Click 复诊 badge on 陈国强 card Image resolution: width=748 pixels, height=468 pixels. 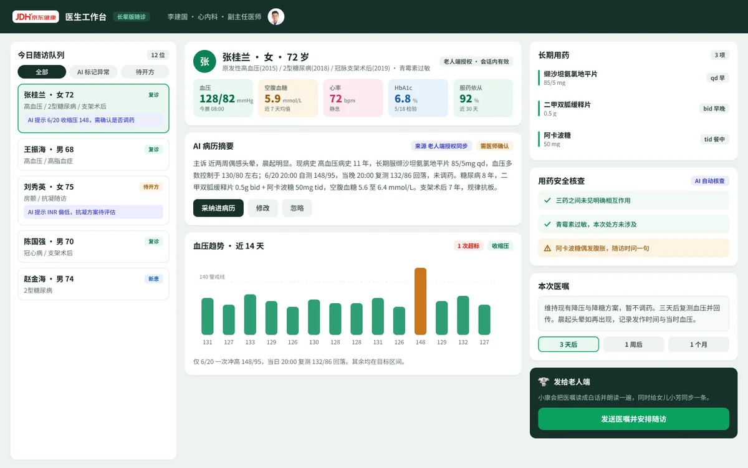(153, 241)
